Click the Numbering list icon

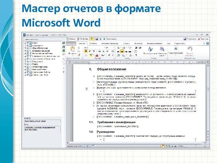click(124, 48)
